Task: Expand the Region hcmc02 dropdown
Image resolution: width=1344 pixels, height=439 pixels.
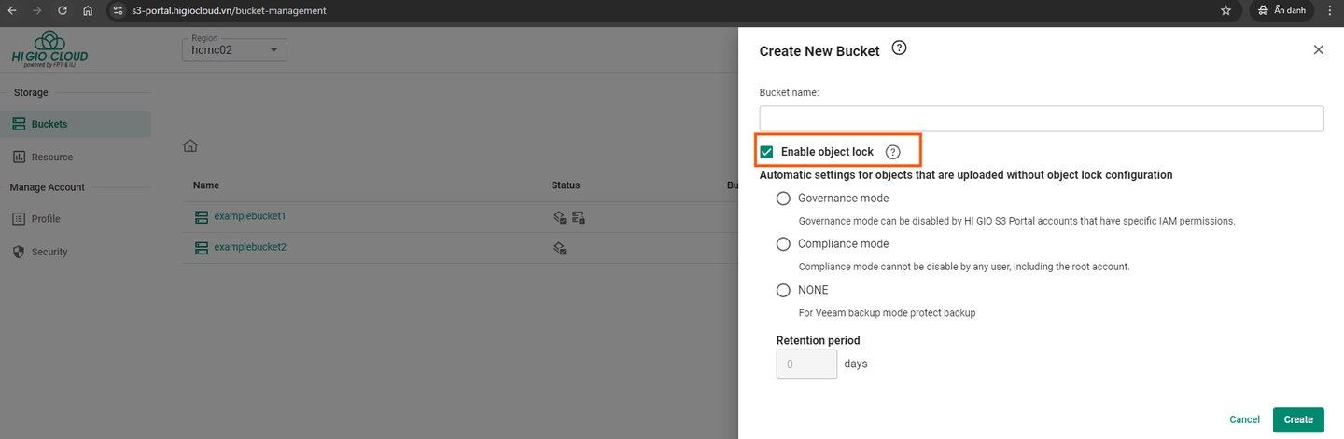Action: click(234, 50)
